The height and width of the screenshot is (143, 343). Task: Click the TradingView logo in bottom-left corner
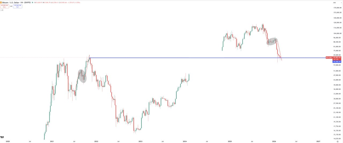point(2,137)
